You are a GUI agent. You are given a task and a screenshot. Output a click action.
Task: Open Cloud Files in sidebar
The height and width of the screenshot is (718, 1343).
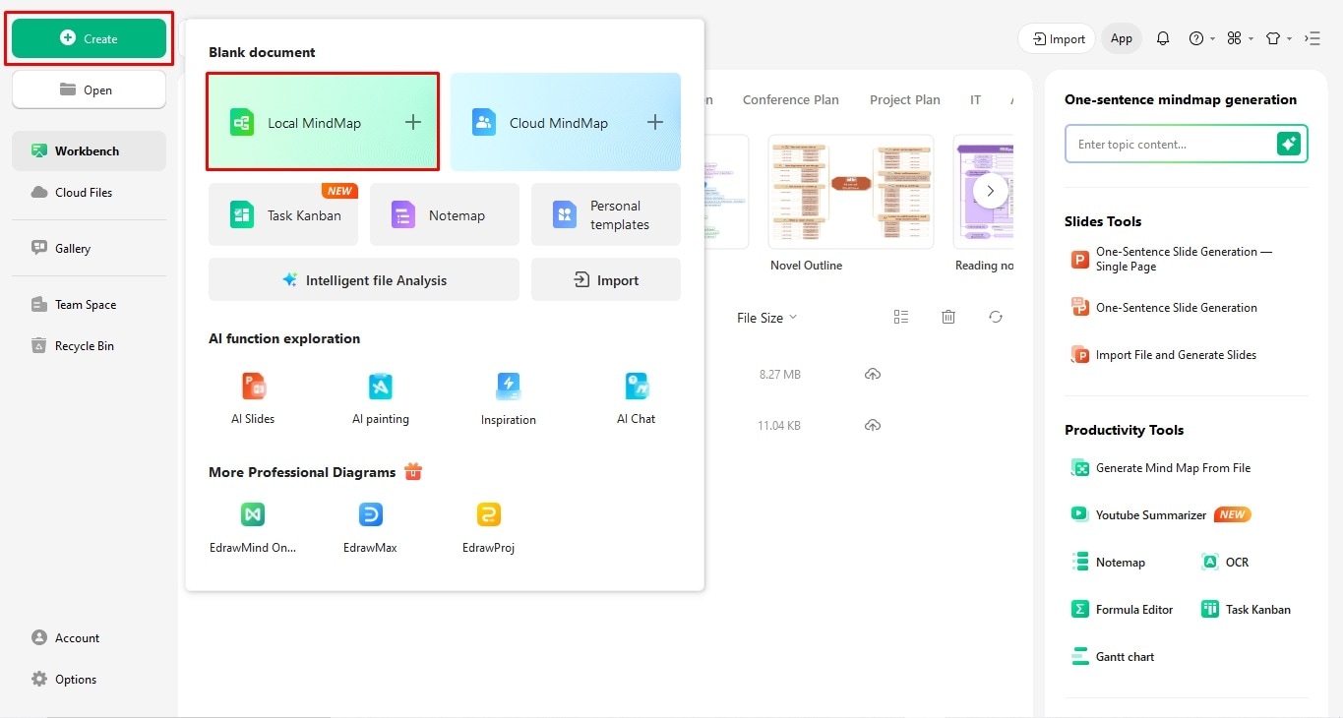[89, 192]
